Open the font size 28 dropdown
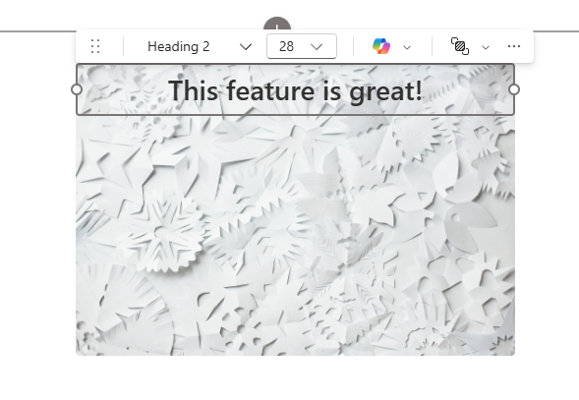This screenshot has width=579, height=400. pyautogui.click(x=302, y=46)
